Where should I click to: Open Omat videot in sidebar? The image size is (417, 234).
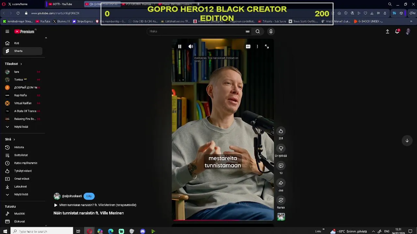pos(22,179)
